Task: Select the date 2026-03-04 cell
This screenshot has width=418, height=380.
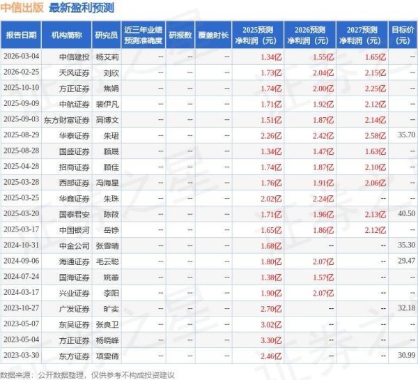Action: (22, 56)
